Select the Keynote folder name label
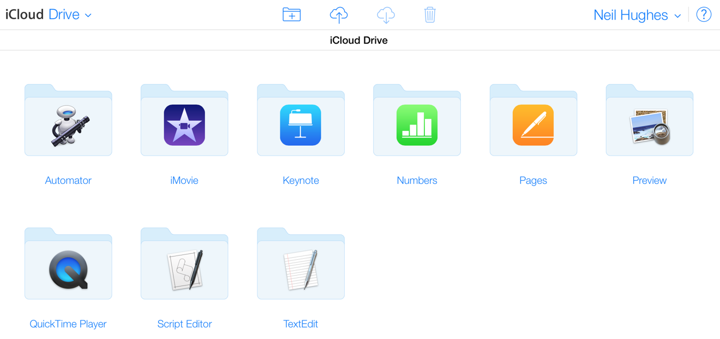Screen dimensions: 720x339 tap(301, 180)
